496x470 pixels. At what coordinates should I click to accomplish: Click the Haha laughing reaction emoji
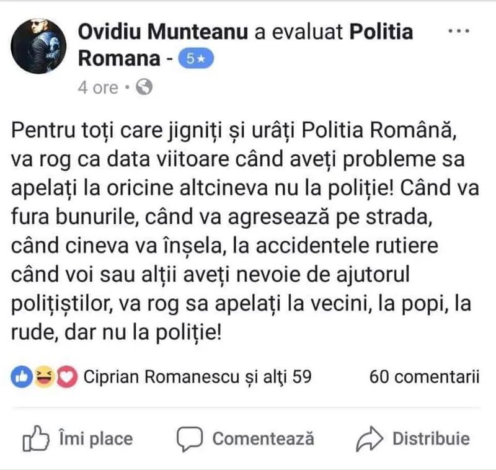point(43,376)
